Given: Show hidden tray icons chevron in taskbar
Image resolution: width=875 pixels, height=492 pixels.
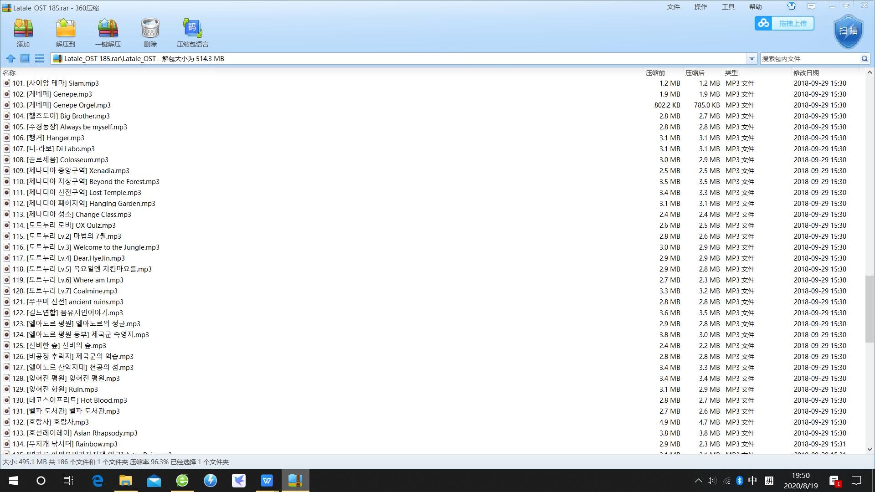Looking at the screenshot, I should tap(698, 481).
